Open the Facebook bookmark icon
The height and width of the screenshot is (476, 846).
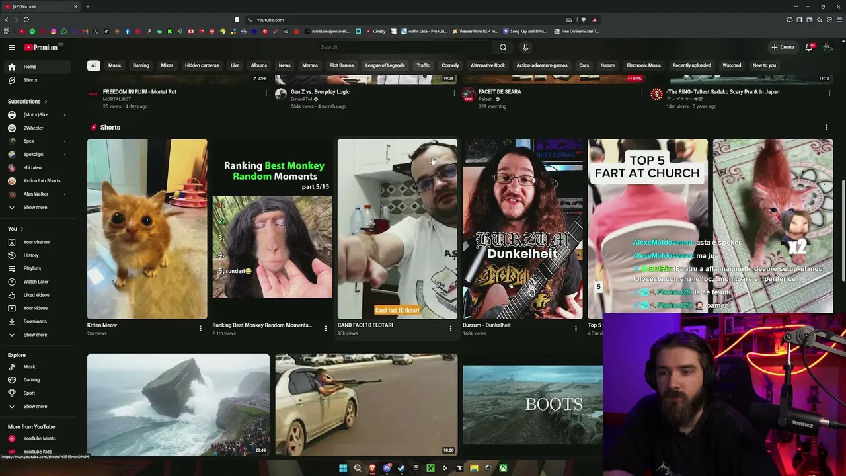point(127,32)
